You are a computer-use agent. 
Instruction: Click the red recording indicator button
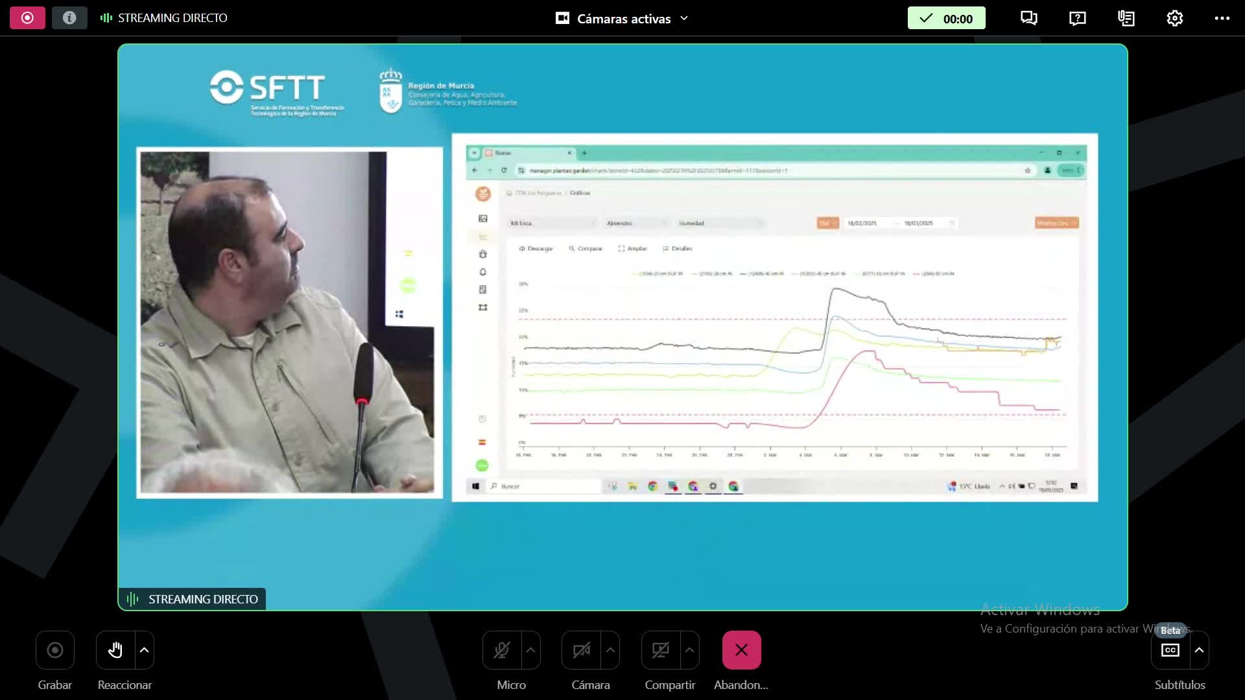27,17
